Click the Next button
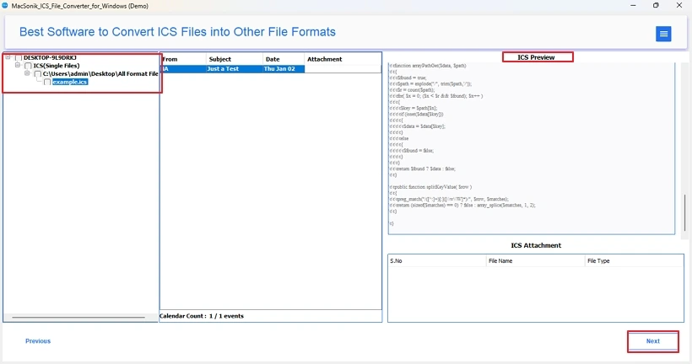Screen dimensions: 692x364 point(652,341)
